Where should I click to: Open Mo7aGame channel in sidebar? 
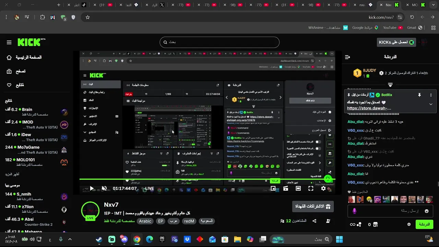click(x=36, y=150)
